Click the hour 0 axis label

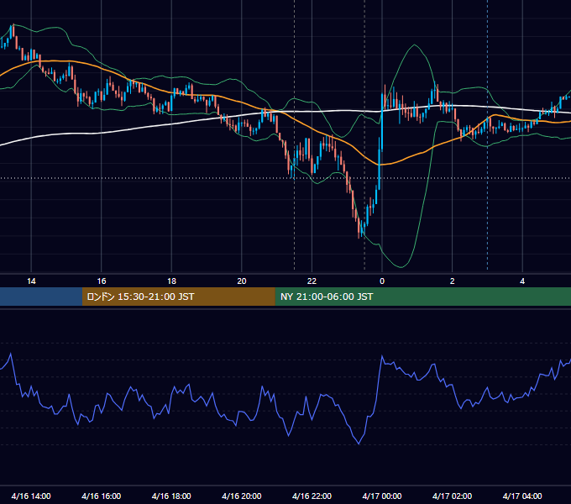[382, 281]
